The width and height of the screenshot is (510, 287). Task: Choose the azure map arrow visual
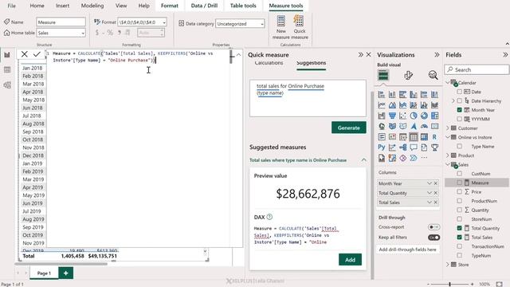414,126
